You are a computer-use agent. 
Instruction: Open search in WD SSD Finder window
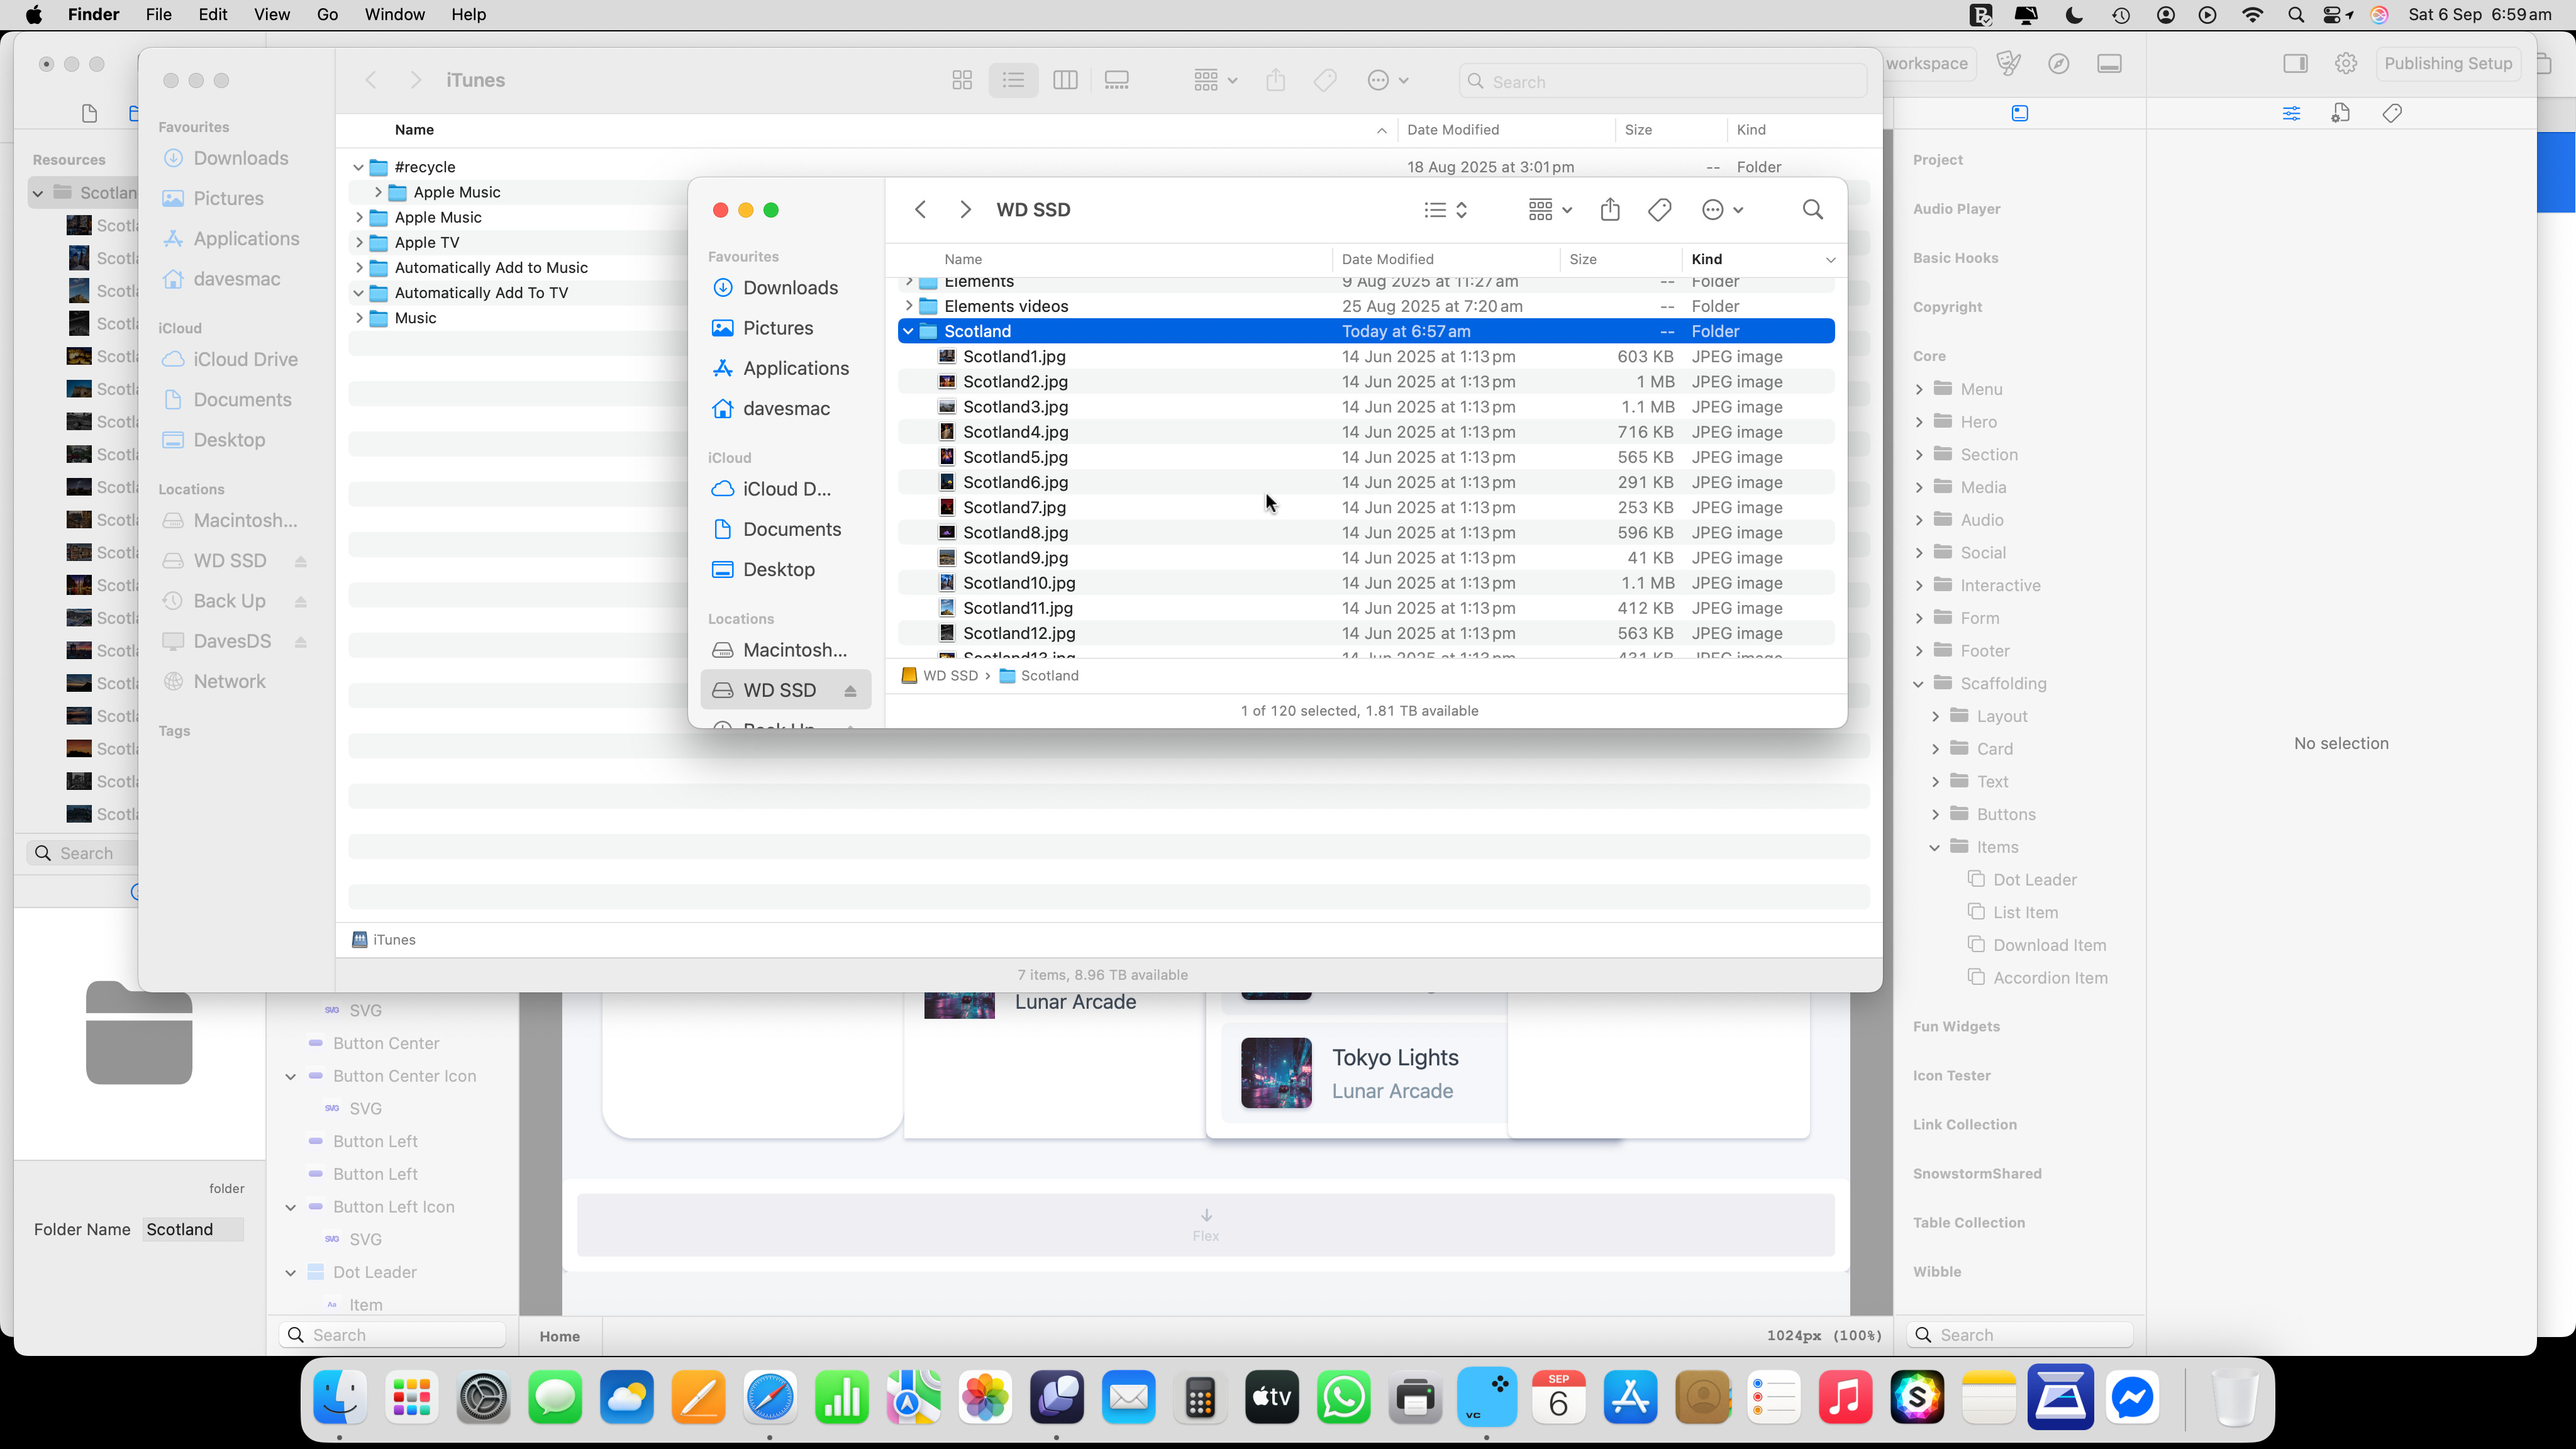1812,210
